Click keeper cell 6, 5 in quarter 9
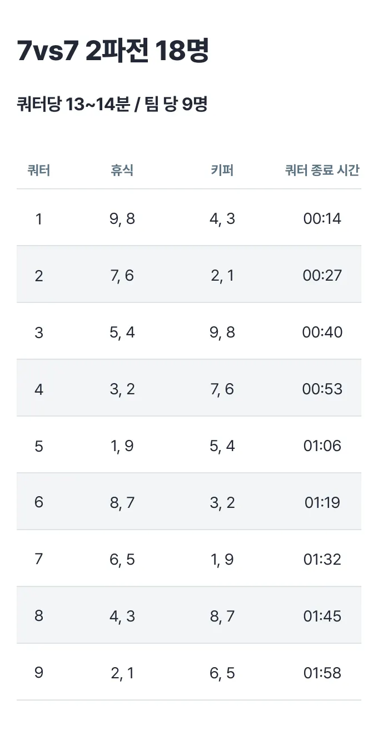The width and height of the screenshot is (378, 734). click(x=222, y=673)
